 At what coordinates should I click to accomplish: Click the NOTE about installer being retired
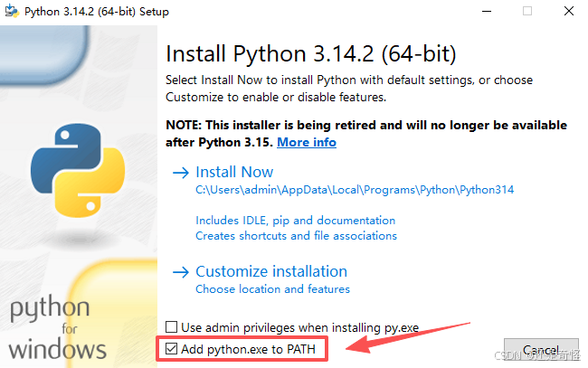pos(366,134)
